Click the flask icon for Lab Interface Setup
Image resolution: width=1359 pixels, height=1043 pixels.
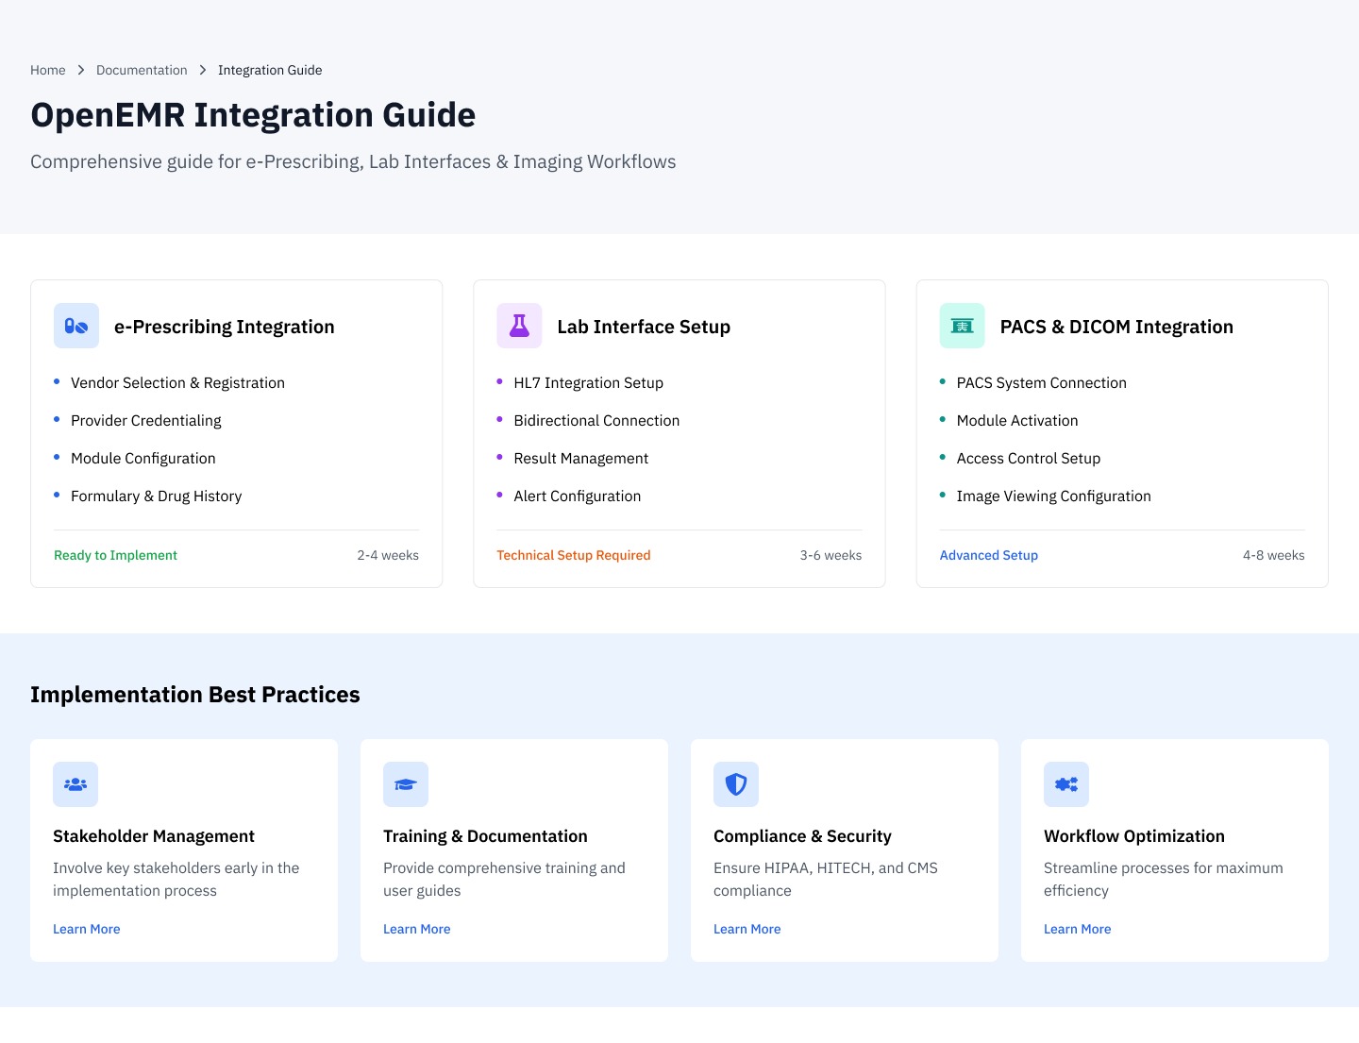click(519, 326)
